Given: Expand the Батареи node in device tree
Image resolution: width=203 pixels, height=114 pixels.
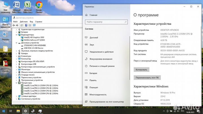Looking at the screenshot, I should [x=16, y=32].
